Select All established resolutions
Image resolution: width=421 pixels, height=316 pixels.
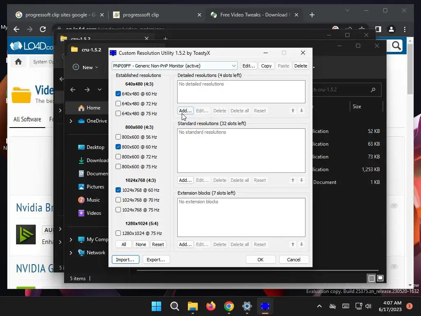pyautogui.click(x=124, y=244)
